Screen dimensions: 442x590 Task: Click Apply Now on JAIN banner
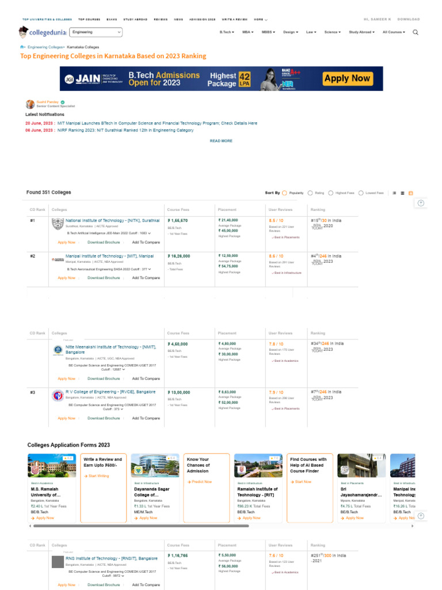click(348, 78)
